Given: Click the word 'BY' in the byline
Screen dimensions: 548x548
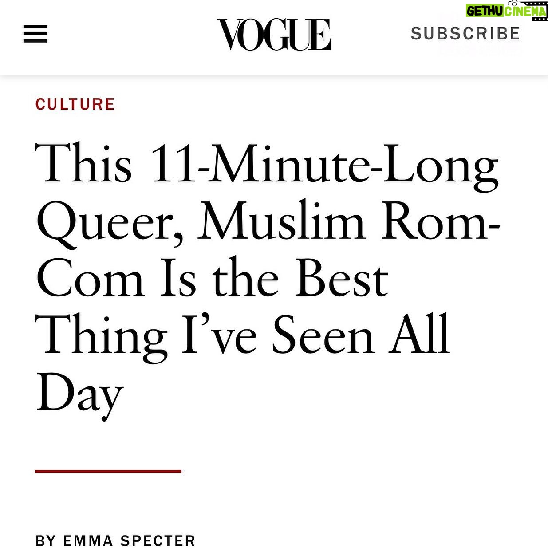Looking at the screenshot, I should pos(46,540).
